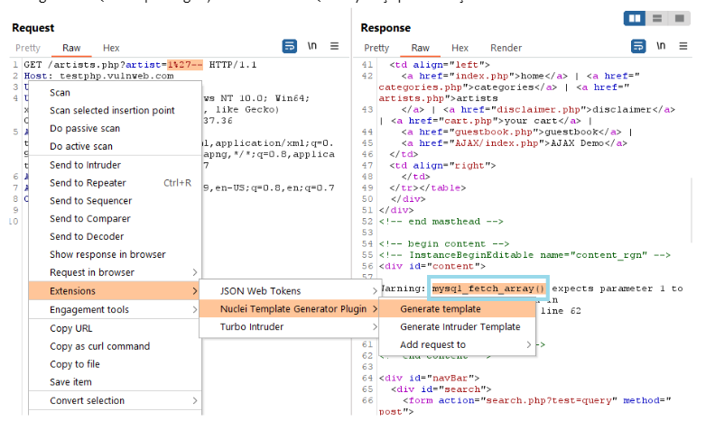Switch Response to Raw tab
This screenshot has width=715, height=430.
tap(420, 48)
